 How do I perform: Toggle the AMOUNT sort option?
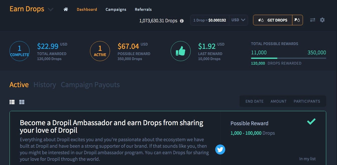pos(278,101)
